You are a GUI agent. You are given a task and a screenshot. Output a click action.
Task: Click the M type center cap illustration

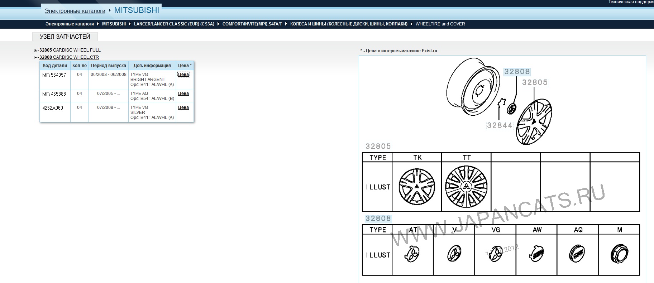pyautogui.click(x=619, y=254)
